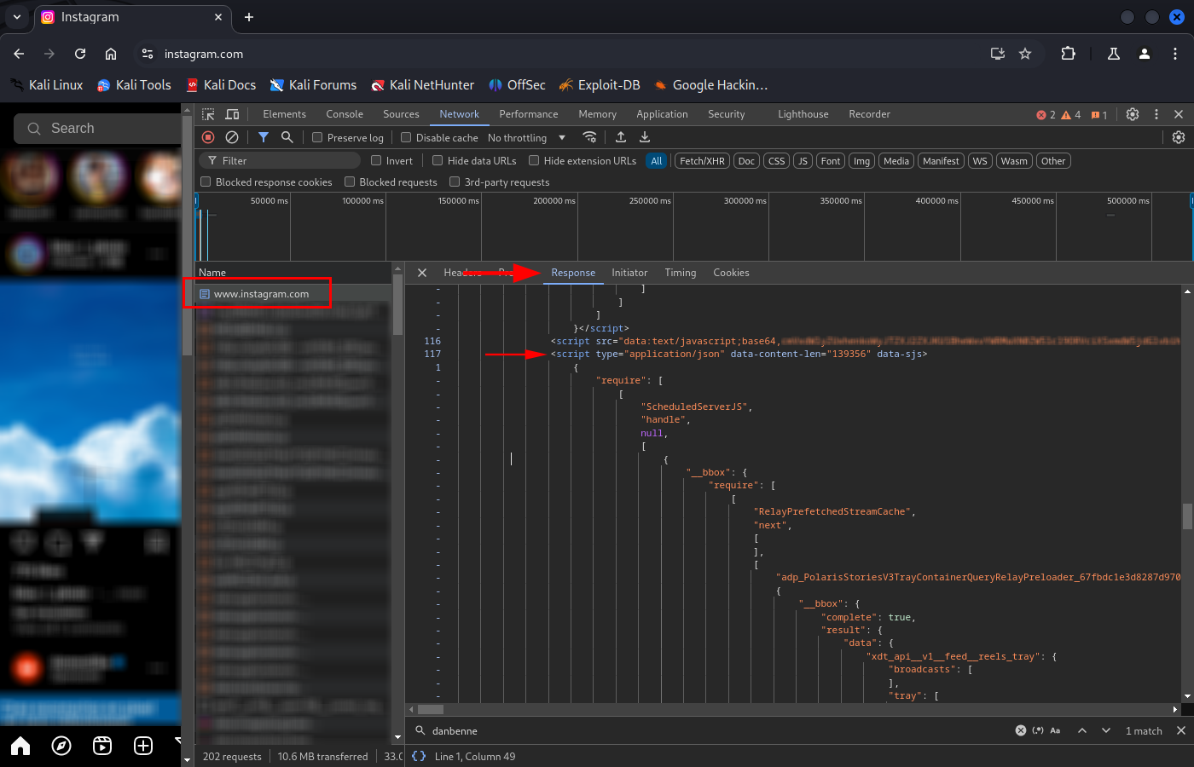1194x767 pixels.
Task: Export HAR file with download icon
Action: (x=645, y=137)
